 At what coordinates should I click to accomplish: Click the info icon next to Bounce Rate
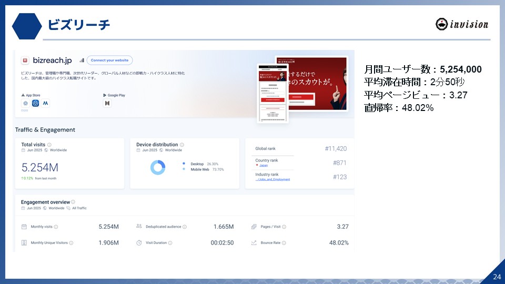(284, 243)
